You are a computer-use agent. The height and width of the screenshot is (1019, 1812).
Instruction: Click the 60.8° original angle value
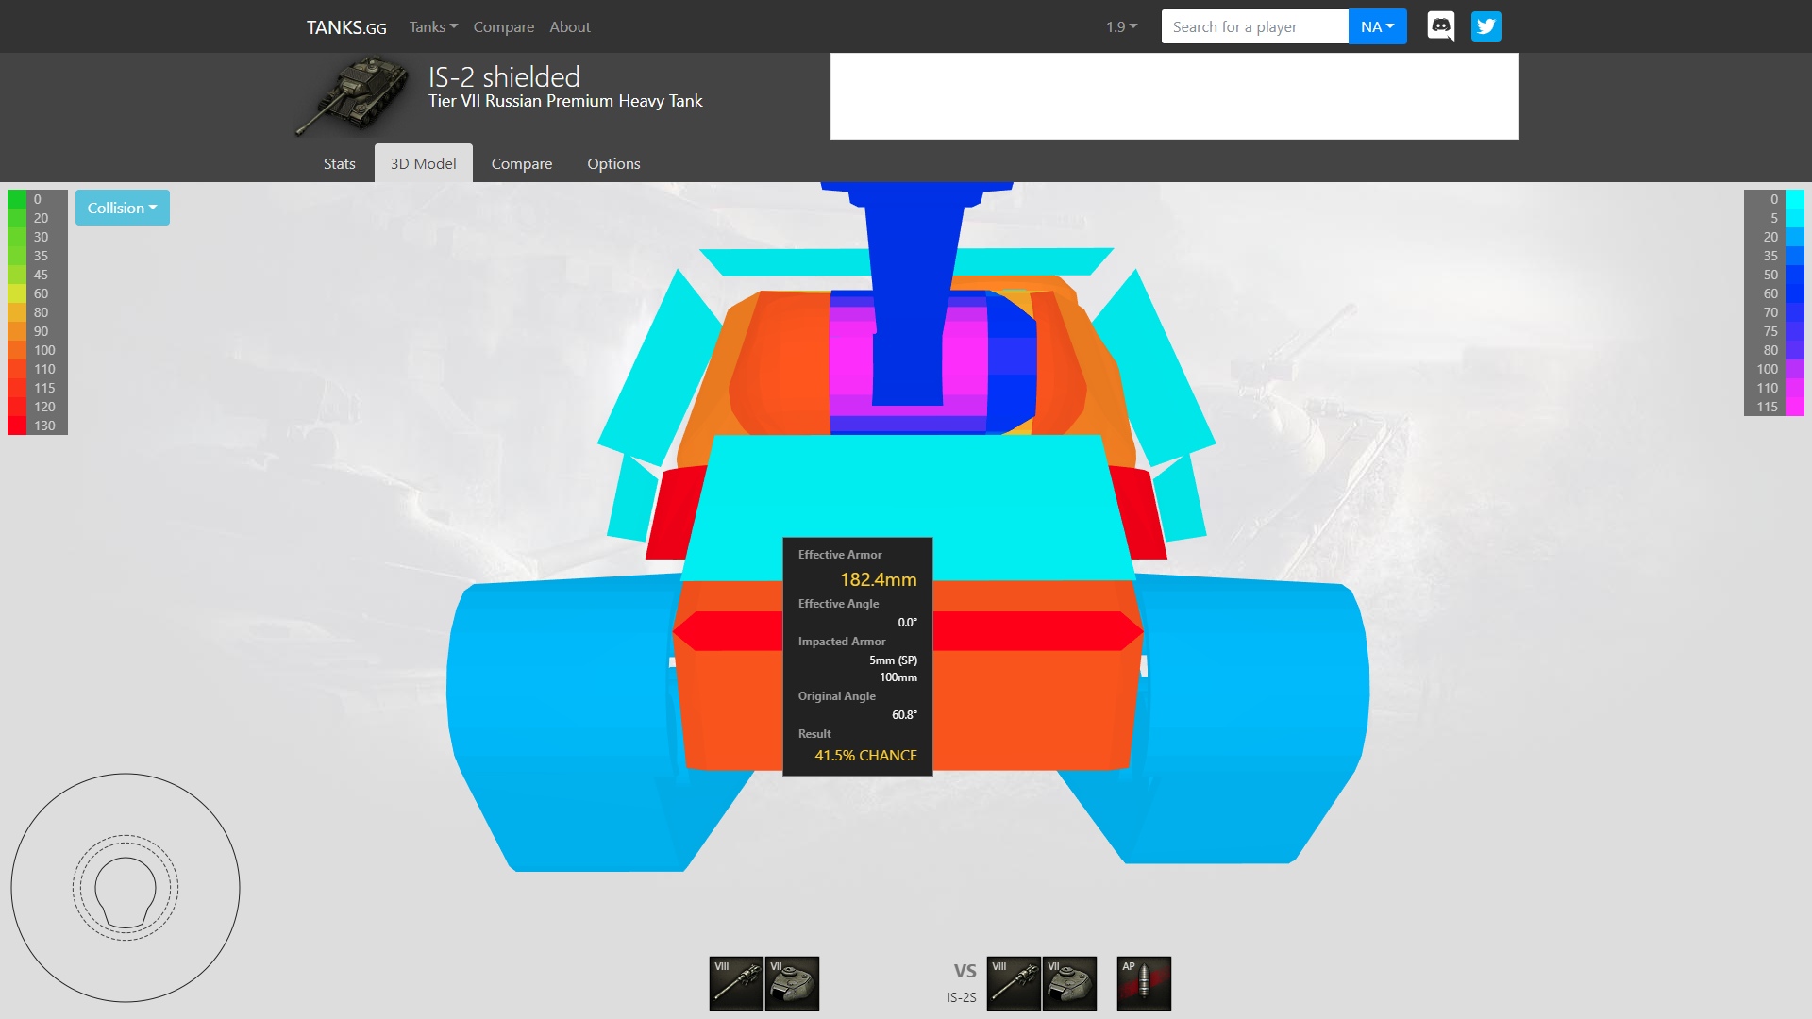point(904,714)
